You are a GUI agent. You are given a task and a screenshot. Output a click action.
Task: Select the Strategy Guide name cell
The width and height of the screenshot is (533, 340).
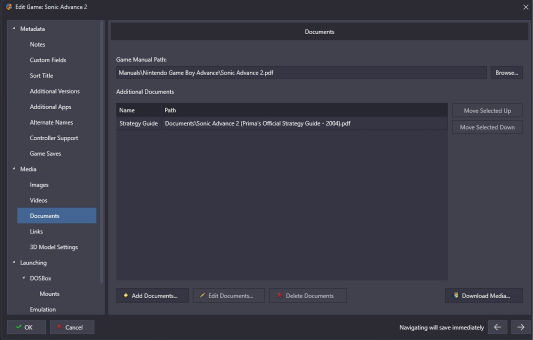click(x=138, y=123)
